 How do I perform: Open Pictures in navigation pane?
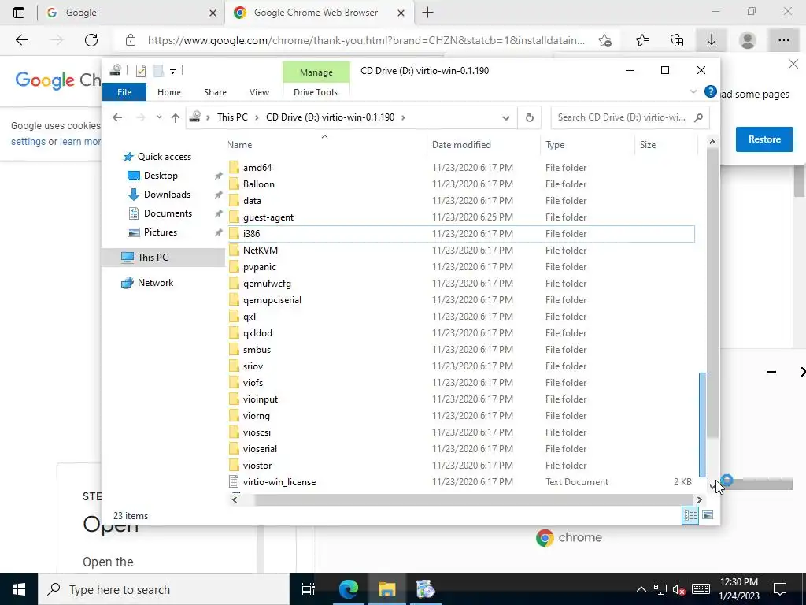[161, 232]
